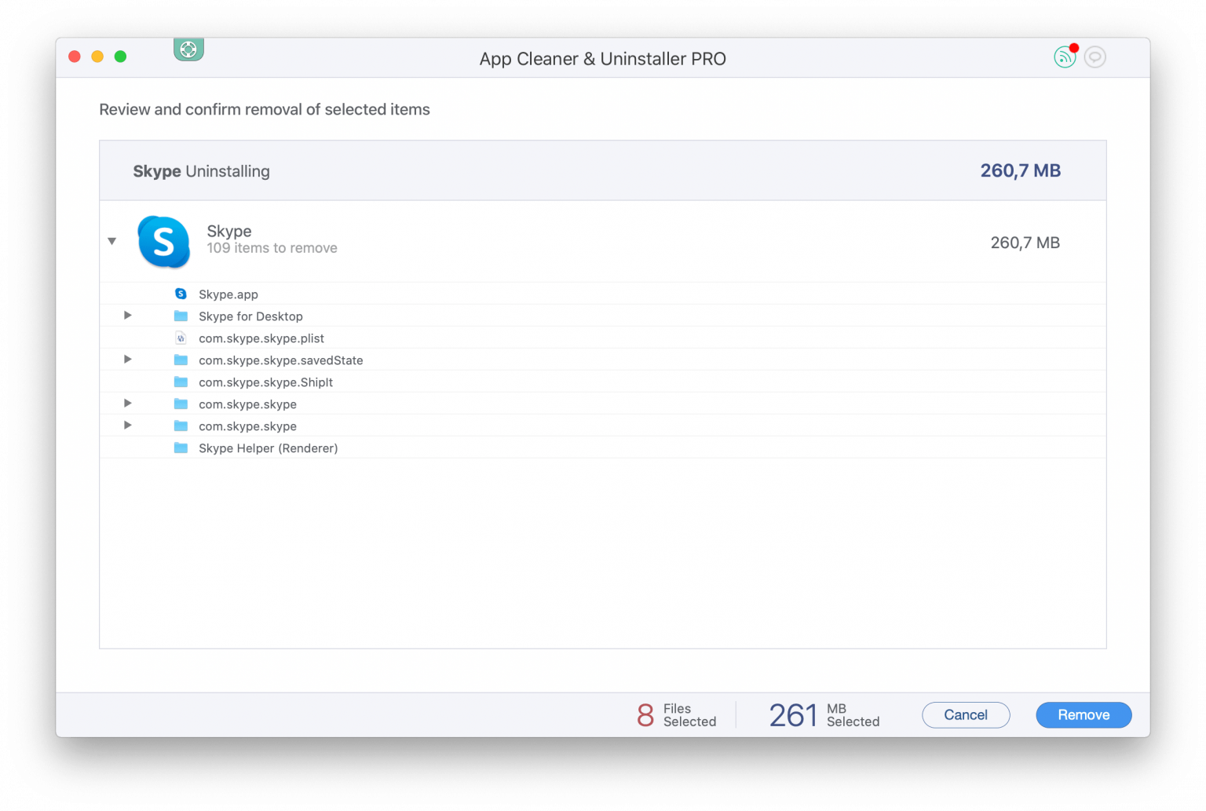
Task: Expand the com.skype.skype.savedState folder
Action: coord(127,360)
